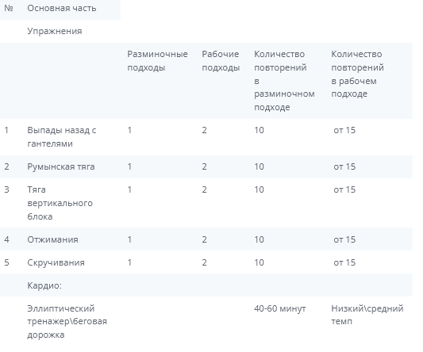The height and width of the screenshot is (352, 423).
Task: Click row number 4 for Отжимания
Action: coord(6,239)
